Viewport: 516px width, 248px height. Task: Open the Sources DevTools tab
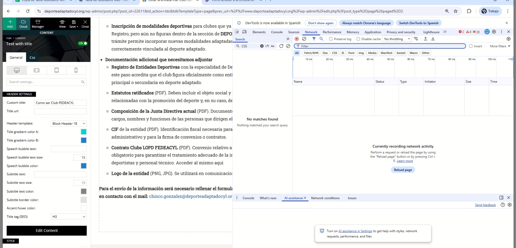click(x=294, y=32)
